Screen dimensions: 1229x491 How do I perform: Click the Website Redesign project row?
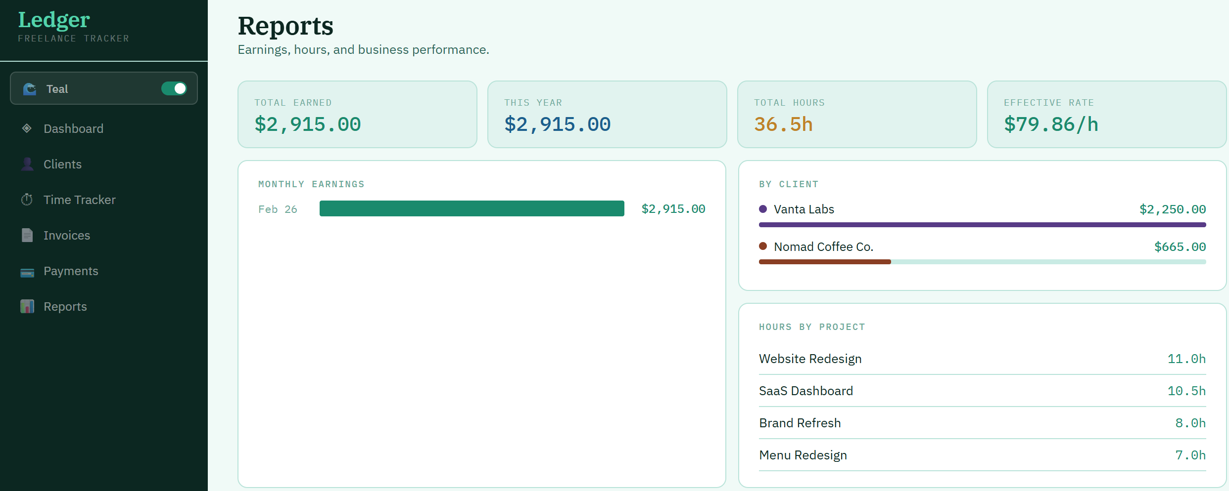(x=983, y=359)
